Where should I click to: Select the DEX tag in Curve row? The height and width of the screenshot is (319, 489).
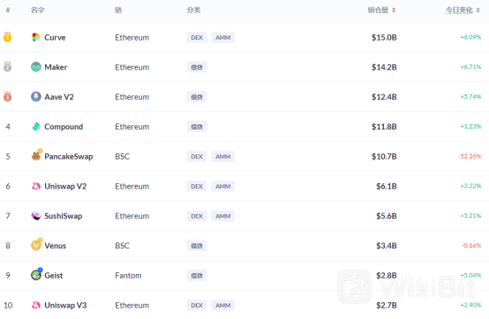(197, 37)
